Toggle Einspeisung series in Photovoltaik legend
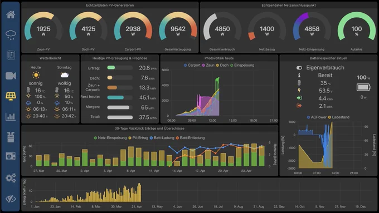The height and width of the screenshot is (213, 379). 242,65
